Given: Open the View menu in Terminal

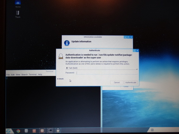Looking at the screenshot, I should pyautogui.click(x=18, y=75).
